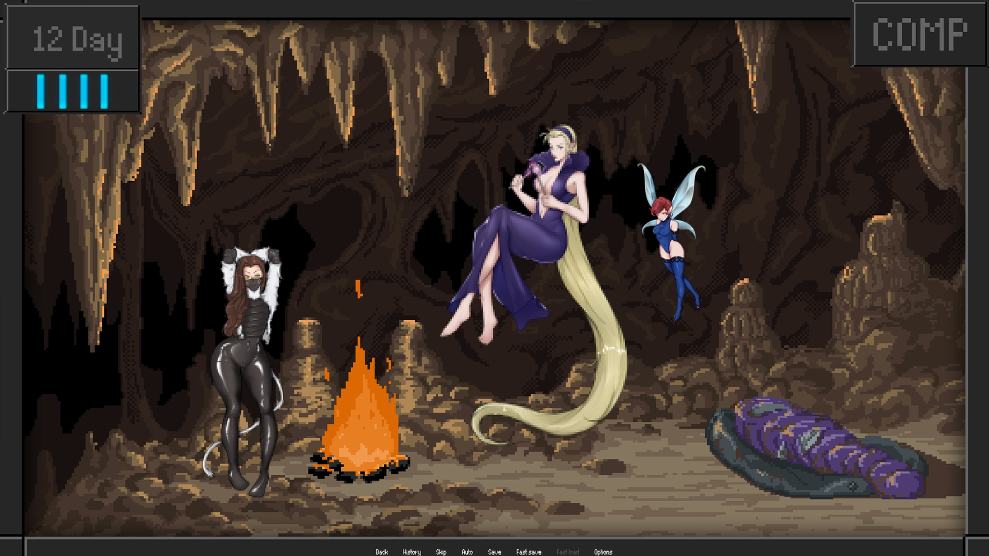Viewport: 989px width, 556px height.
Task: Click the red-haired fairy character
Action: pos(671,247)
